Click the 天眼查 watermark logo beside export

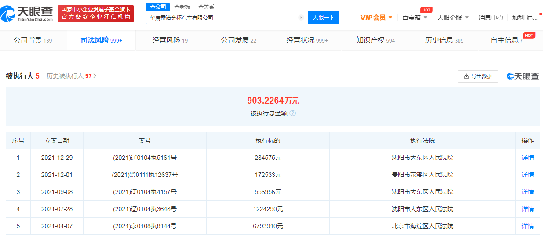coord(523,76)
